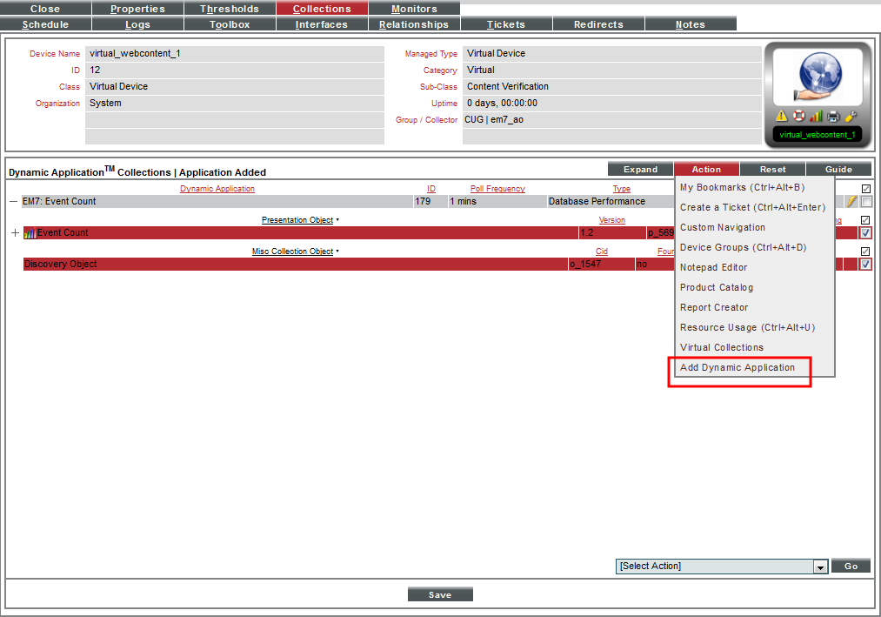The width and height of the screenshot is (881, 617).
Task: Choose Add Dynamic Application from Action menu
Action: [x=738, y=368]
